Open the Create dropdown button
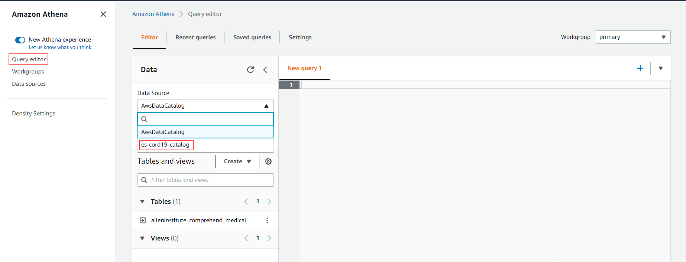The height and width of the screenshot is (262, 686). coord(237,161)
